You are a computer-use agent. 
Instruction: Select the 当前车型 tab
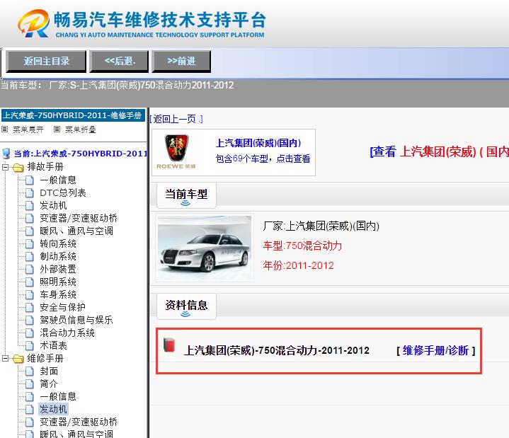tap(186, 195)
